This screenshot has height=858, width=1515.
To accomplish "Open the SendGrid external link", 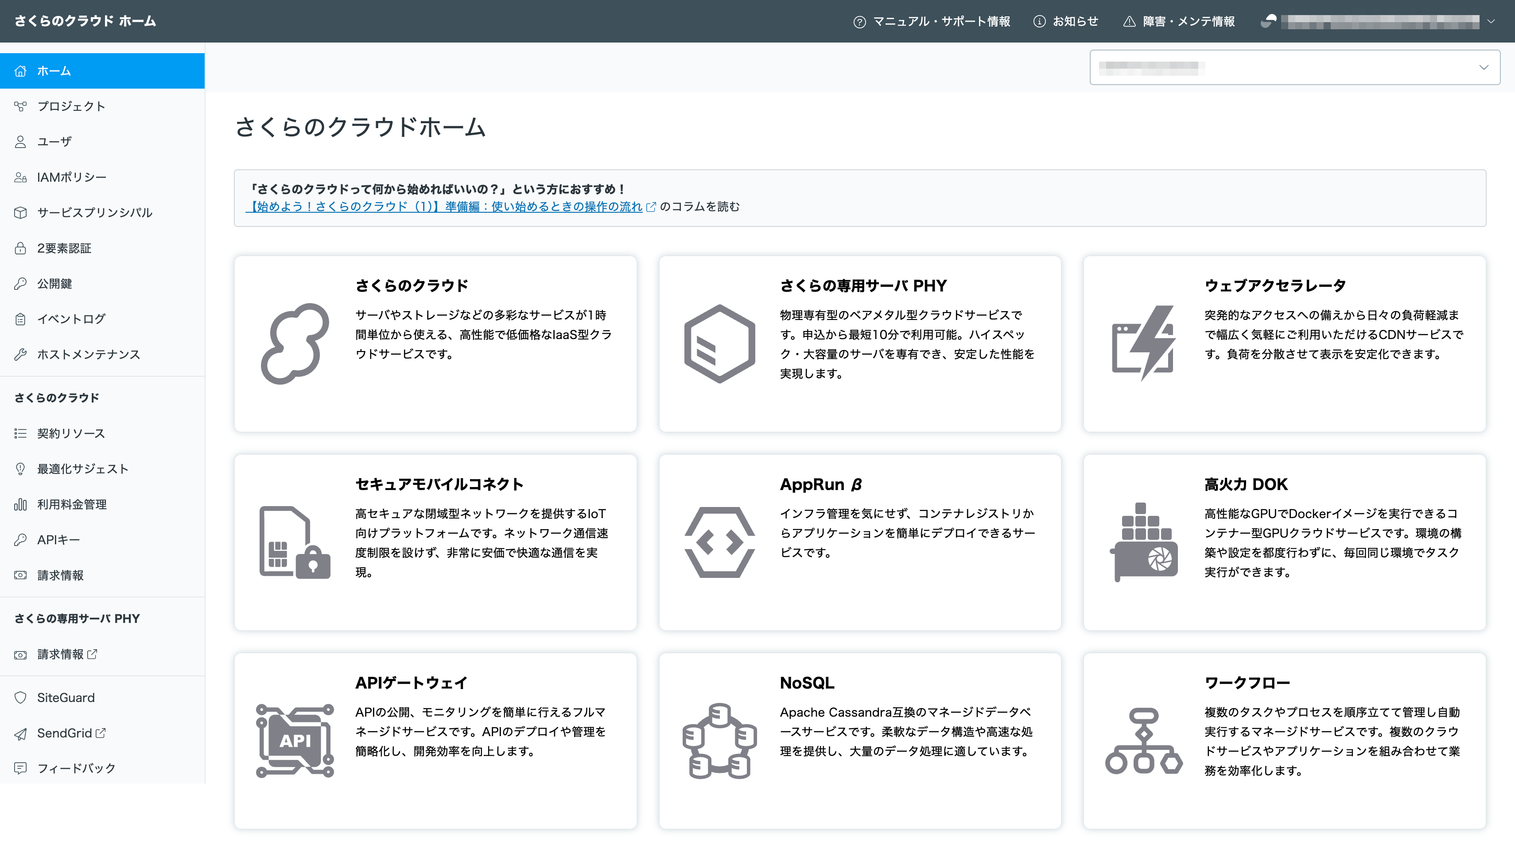I will [x=71, y=733].
